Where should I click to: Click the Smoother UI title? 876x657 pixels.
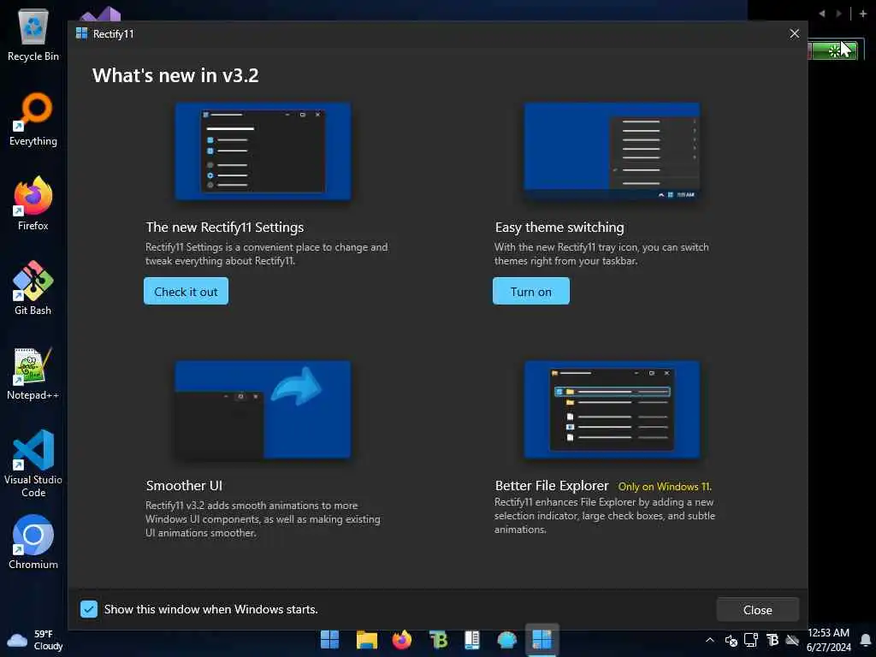(185, 486)
